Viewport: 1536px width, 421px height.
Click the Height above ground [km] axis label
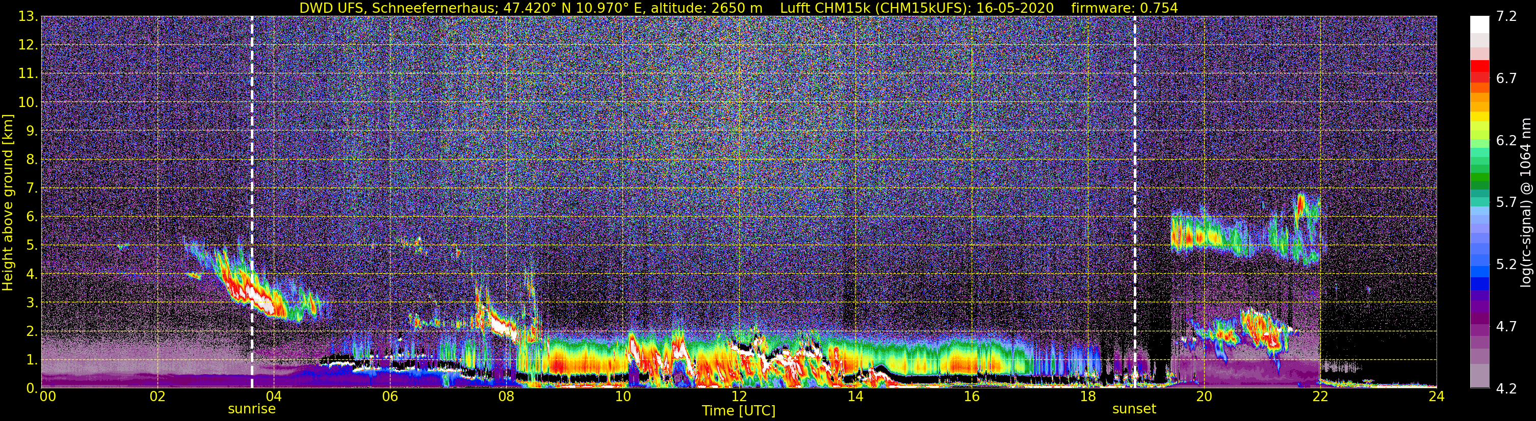click(8, 202)
